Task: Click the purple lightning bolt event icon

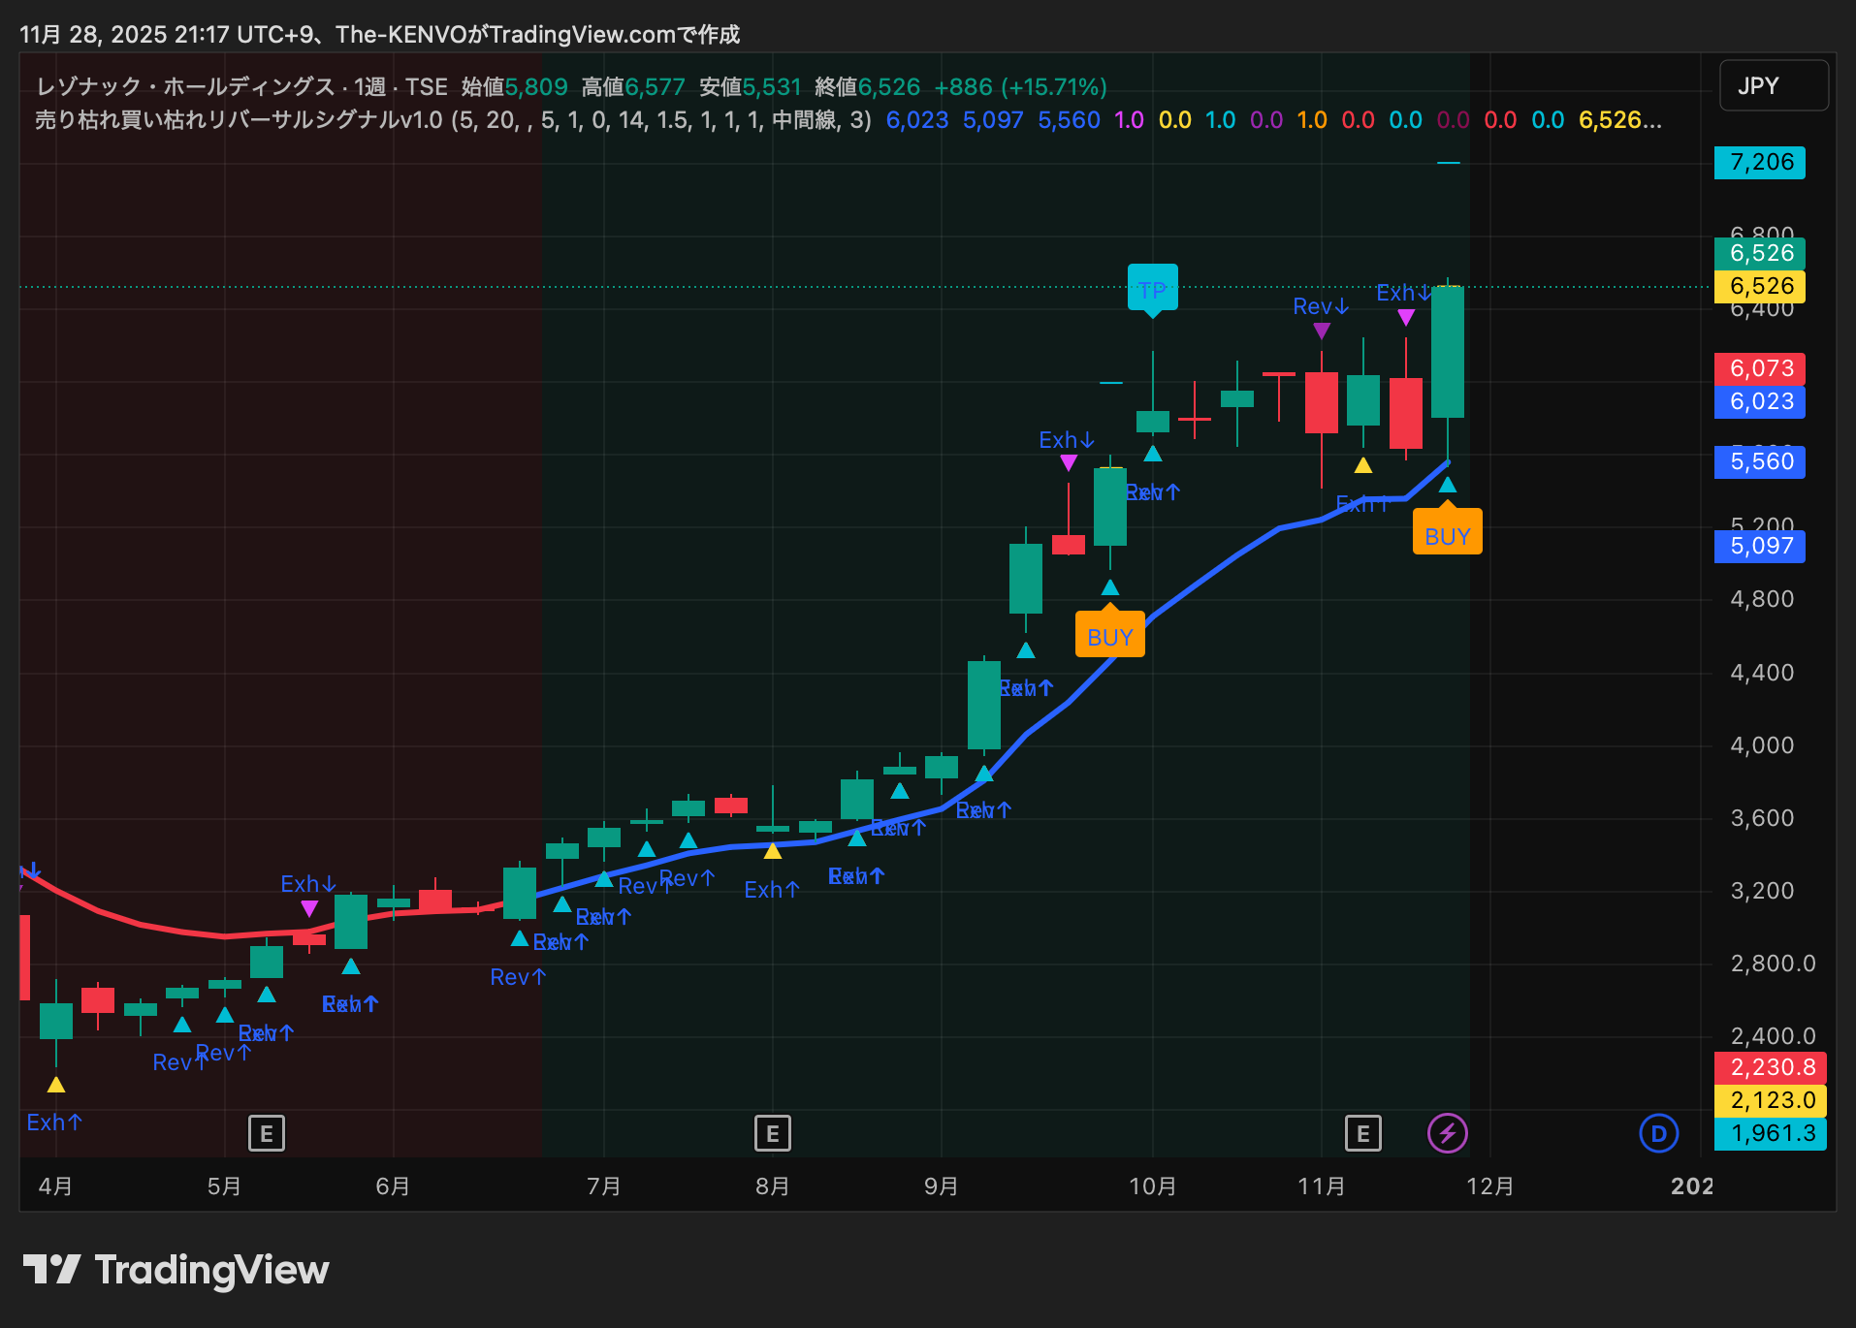Action: pos(1447,1132)
